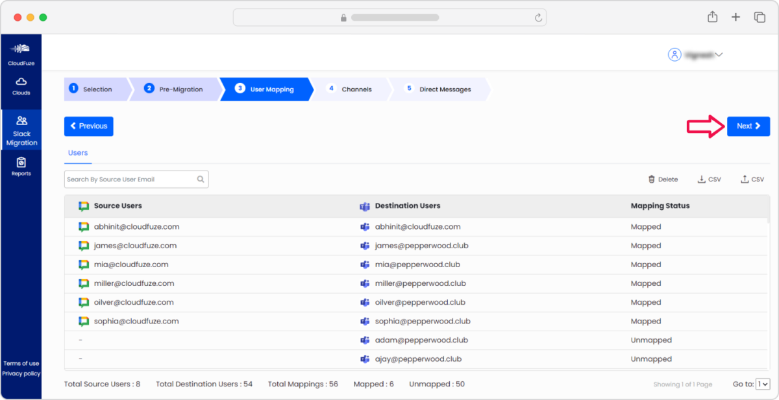Image resolution: width=779 pixels, height=400 pixels.
Task: Upload a CSV mapping file
Action: (x=752, y=179)
